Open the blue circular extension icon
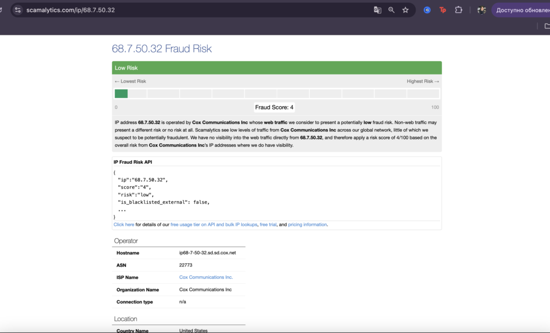This screenshot has height=333, width=550. point(427,10)
